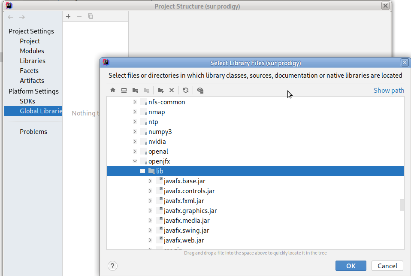Open the help question mark button

pos(112,266)
